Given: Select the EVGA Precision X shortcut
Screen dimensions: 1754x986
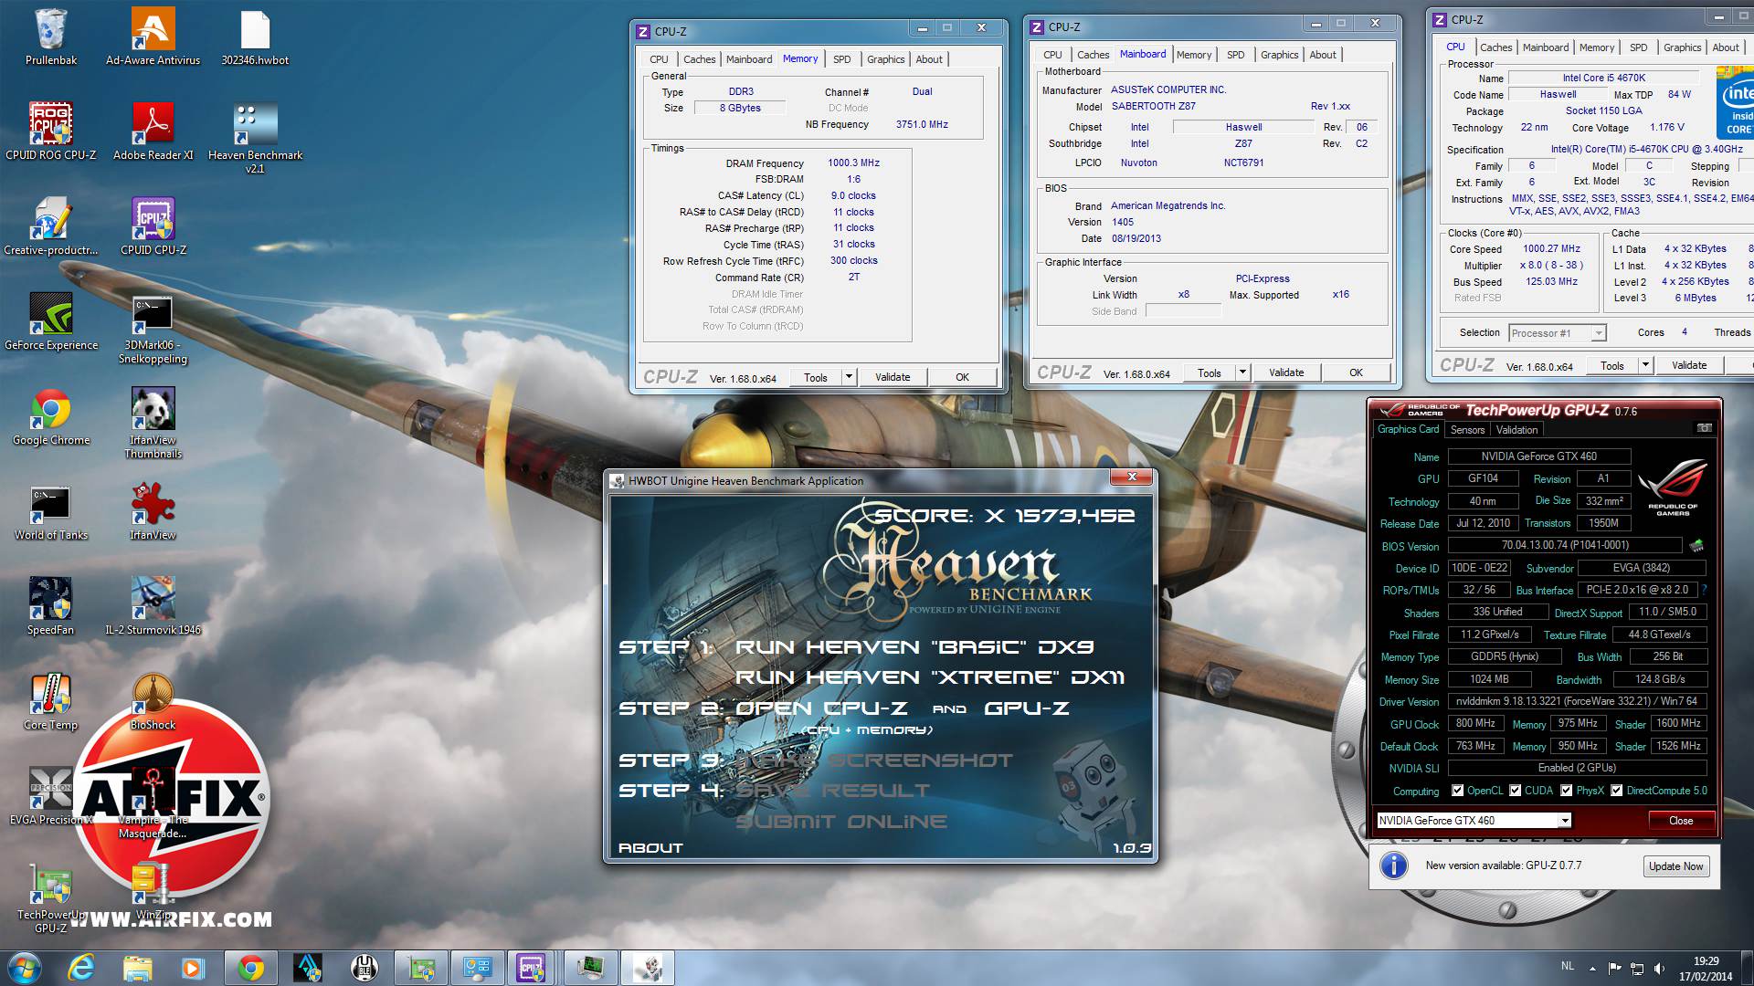Looking at the screenshot, I should click(51, 796).
